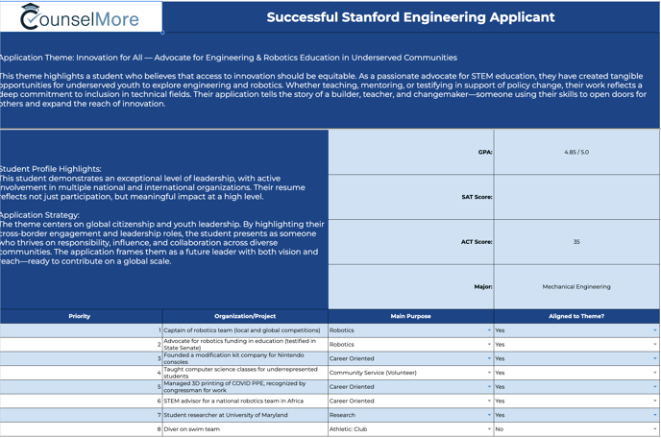Open Main Purpose dropdown for Advocate for robotics funding

pos(489,345)
